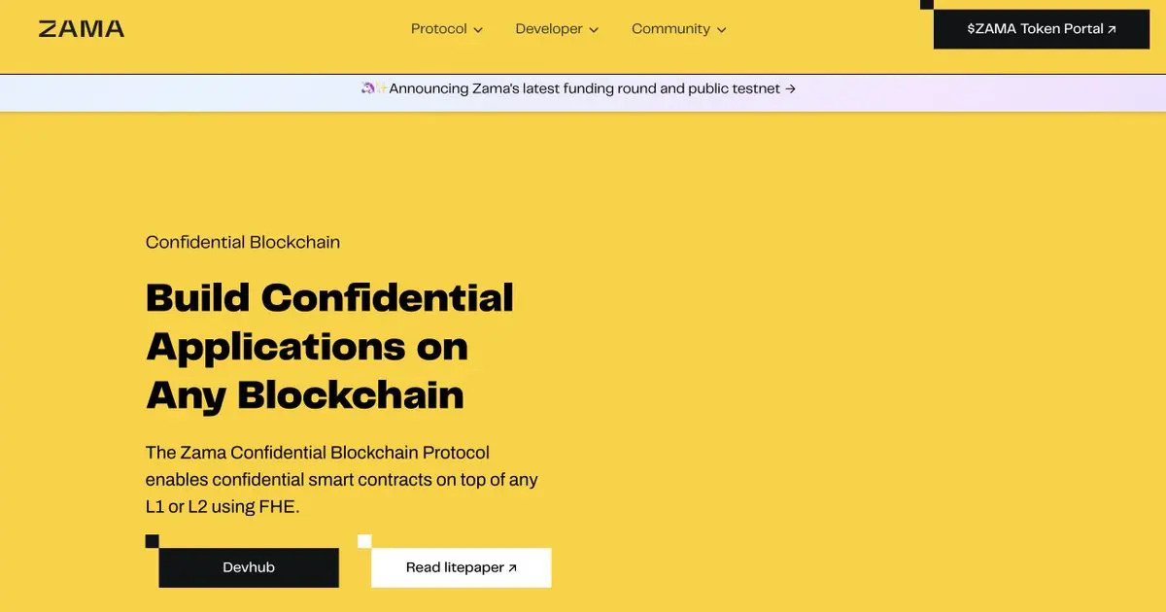Open the Developer menu

point(557,29)
